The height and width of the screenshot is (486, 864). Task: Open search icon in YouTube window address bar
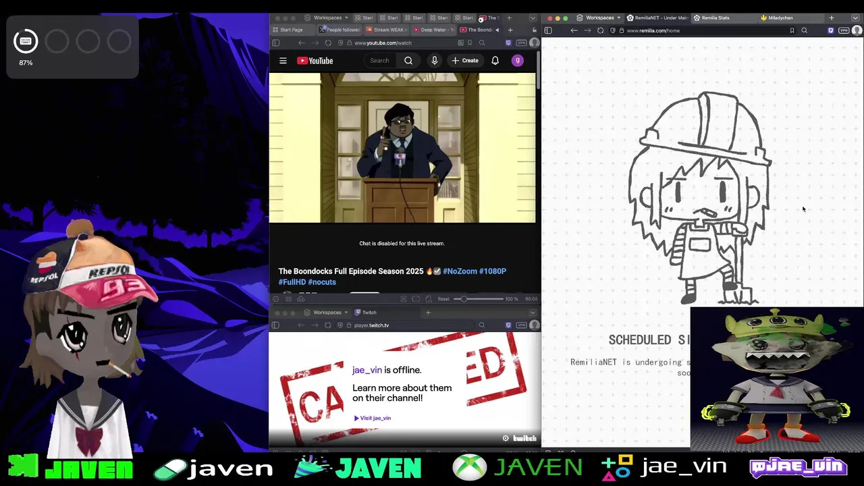[482, 43]
